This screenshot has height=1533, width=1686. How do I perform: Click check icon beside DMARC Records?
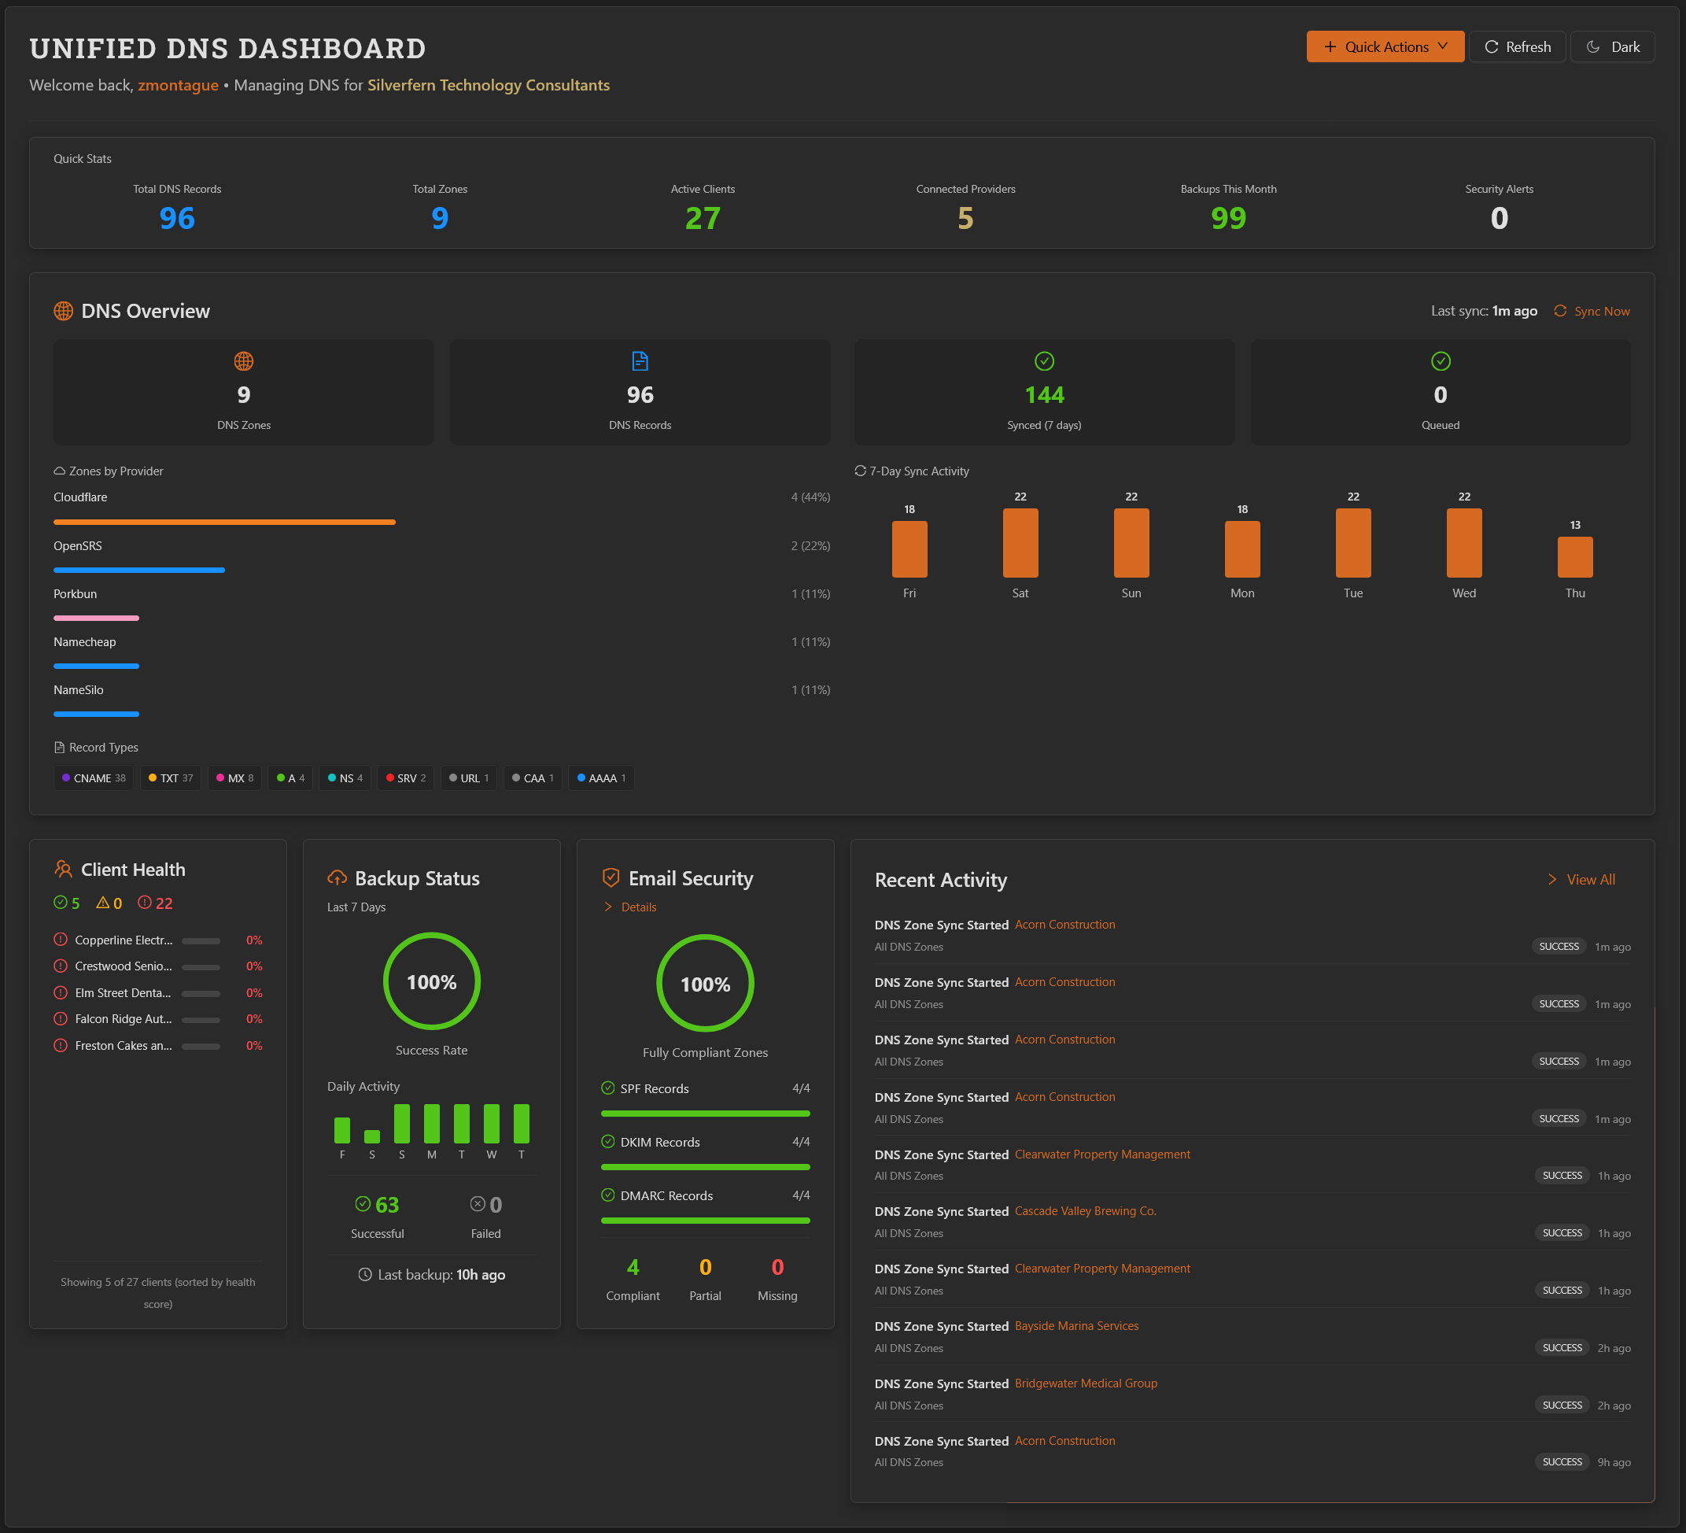point(608,1195)
